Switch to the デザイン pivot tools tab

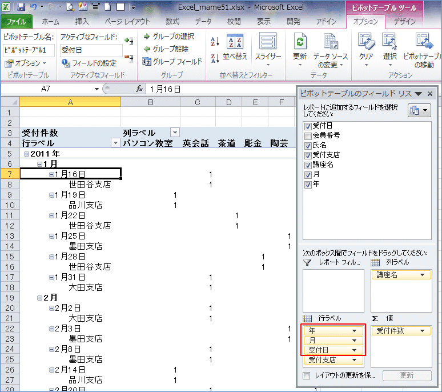pyautogui.click(x=404, y=22)
